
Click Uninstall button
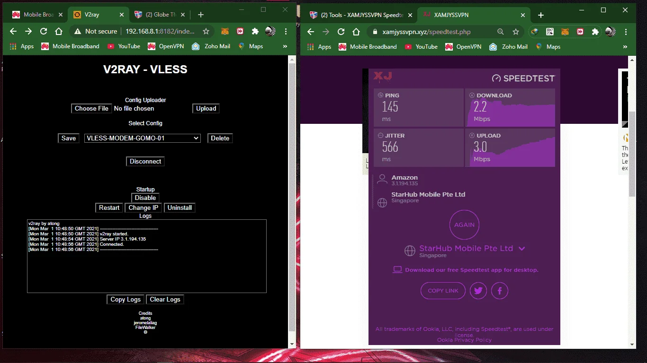(x=180, y=207)
